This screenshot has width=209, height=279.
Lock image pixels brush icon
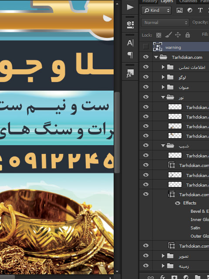169,35
